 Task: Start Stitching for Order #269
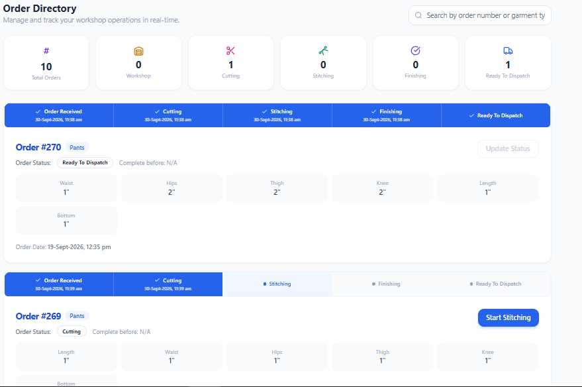point(508,317)
